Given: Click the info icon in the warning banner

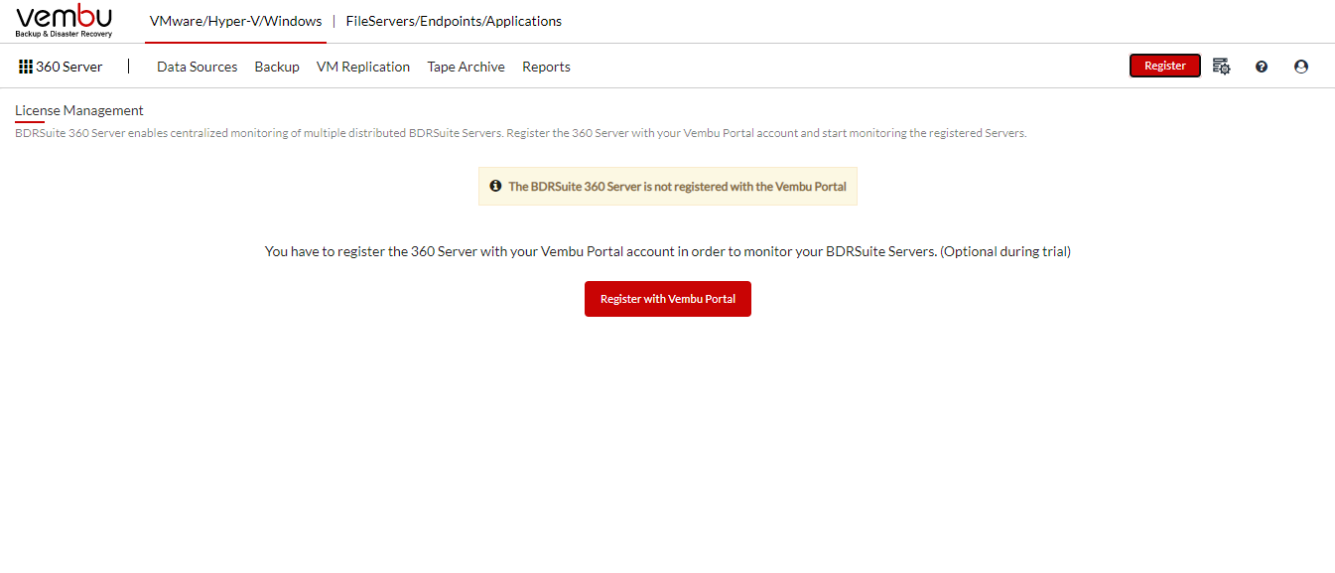Looking at the screenshot, I should point(495,186).
